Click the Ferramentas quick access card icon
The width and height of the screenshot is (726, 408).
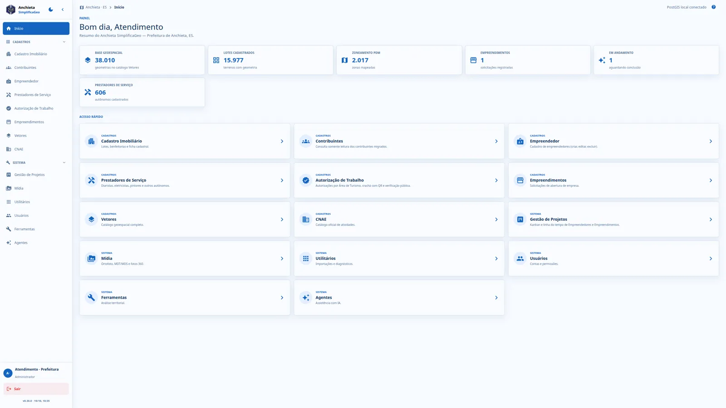[x=91, y=298]
